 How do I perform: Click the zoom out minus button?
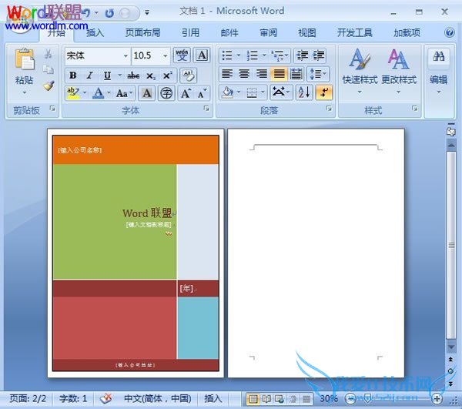point(350,399)
